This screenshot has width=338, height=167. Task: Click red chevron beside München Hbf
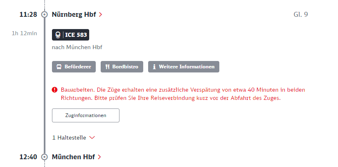(99, 157)
